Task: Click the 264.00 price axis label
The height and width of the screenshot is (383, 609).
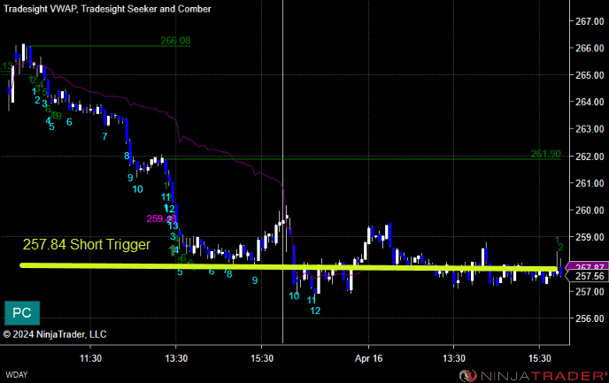Action: pyautogui.click(x=590, y=102)
